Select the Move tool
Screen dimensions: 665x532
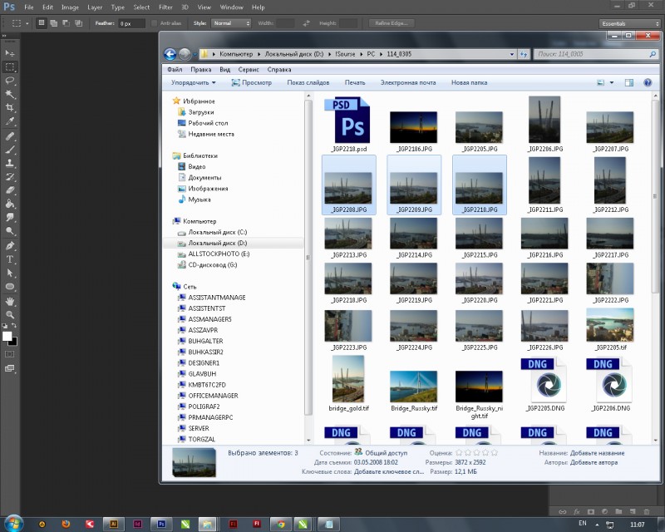coord(10,53)
